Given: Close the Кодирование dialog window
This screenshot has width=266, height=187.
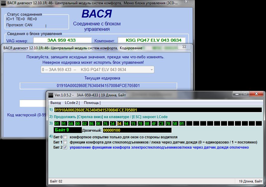Looking at the screenshot, I should [x=184, y=47].
